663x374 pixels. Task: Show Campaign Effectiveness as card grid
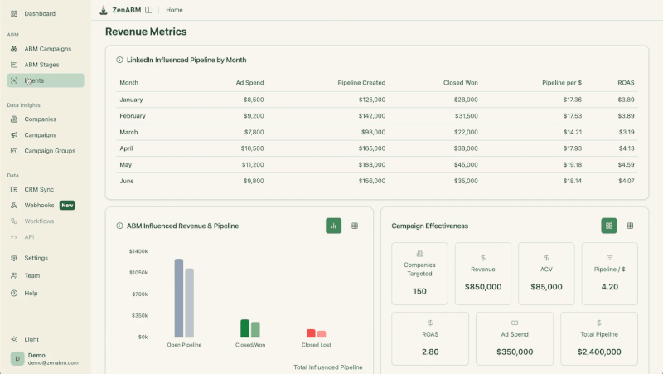(609, 226)
